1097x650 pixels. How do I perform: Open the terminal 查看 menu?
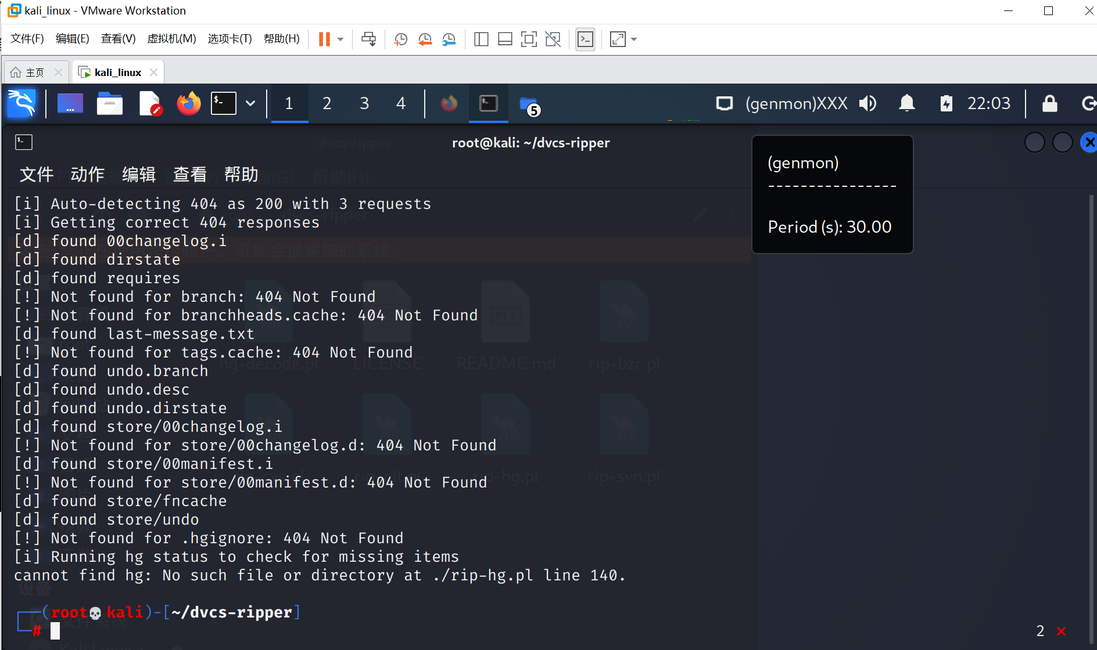[190, 174]
